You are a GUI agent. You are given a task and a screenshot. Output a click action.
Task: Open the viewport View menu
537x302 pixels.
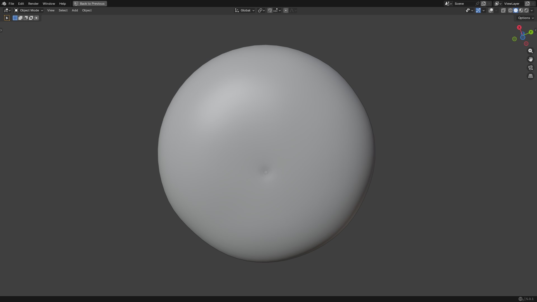pyautogui.click(x=51, y=10)
